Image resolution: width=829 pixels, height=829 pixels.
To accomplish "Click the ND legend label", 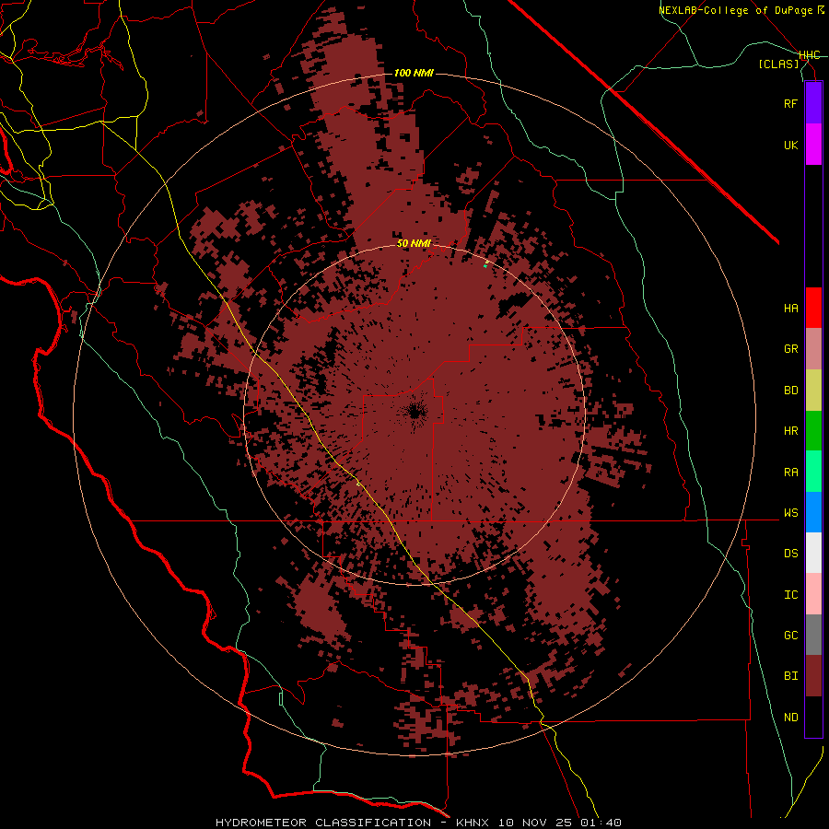I will (x=790, y=718).
